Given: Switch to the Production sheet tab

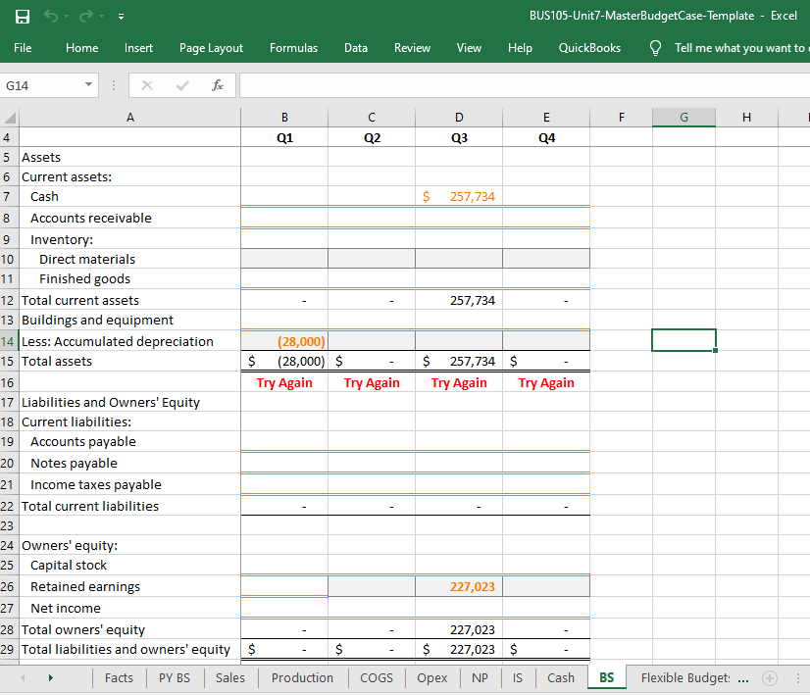Looking at the screenshot, I should click(302, 678).
